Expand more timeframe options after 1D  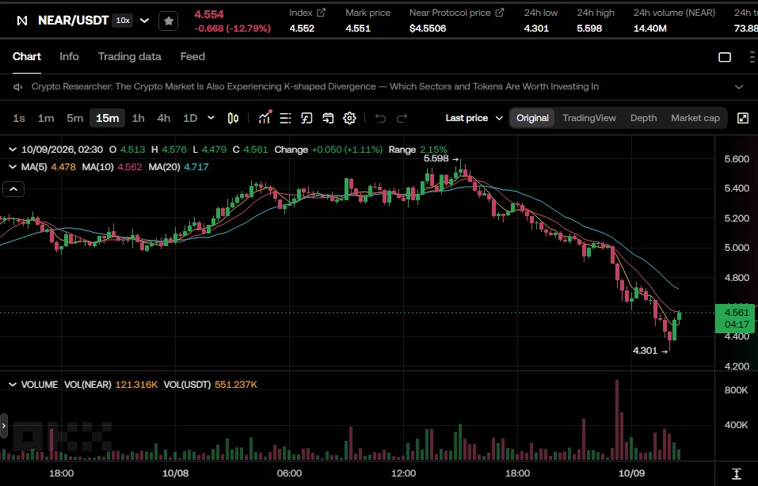click(211, 118)
